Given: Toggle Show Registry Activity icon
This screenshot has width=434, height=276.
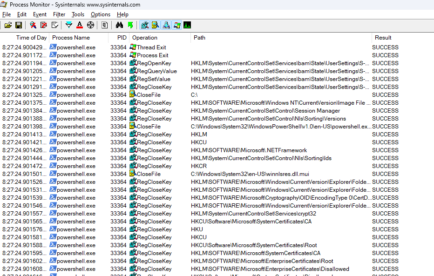Looking at the screenshot, I should point(145,25).
